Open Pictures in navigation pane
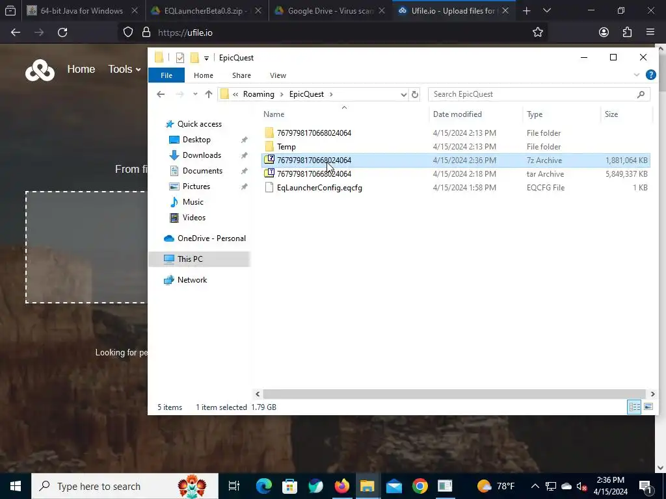This screenshot has height=499, width=666. [196, 186]
